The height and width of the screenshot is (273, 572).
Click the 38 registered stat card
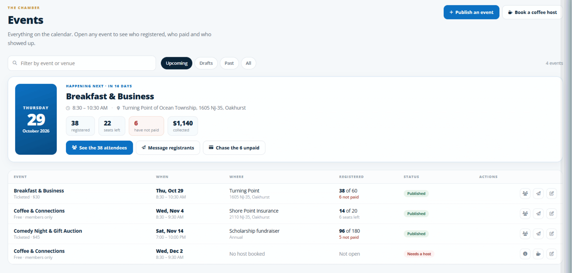80,126
